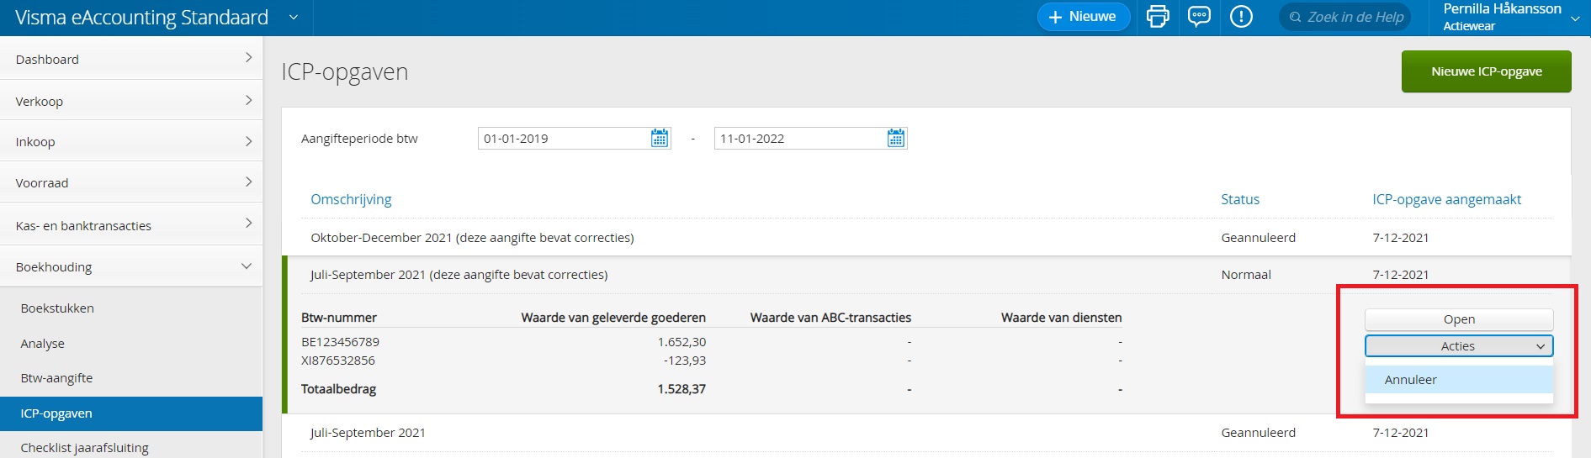
Task: Click the Zoek in de Help search field
Action: 1355,17
